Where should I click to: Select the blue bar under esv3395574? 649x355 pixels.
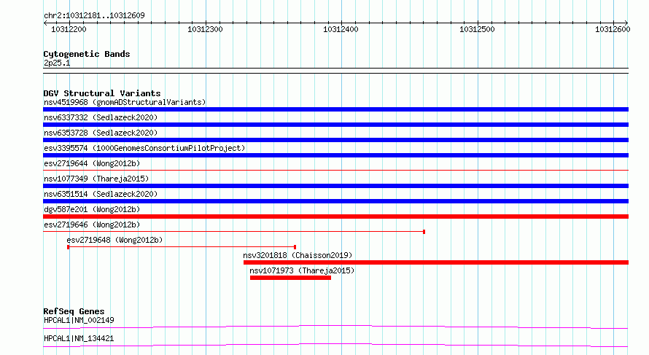click(335, 155)
